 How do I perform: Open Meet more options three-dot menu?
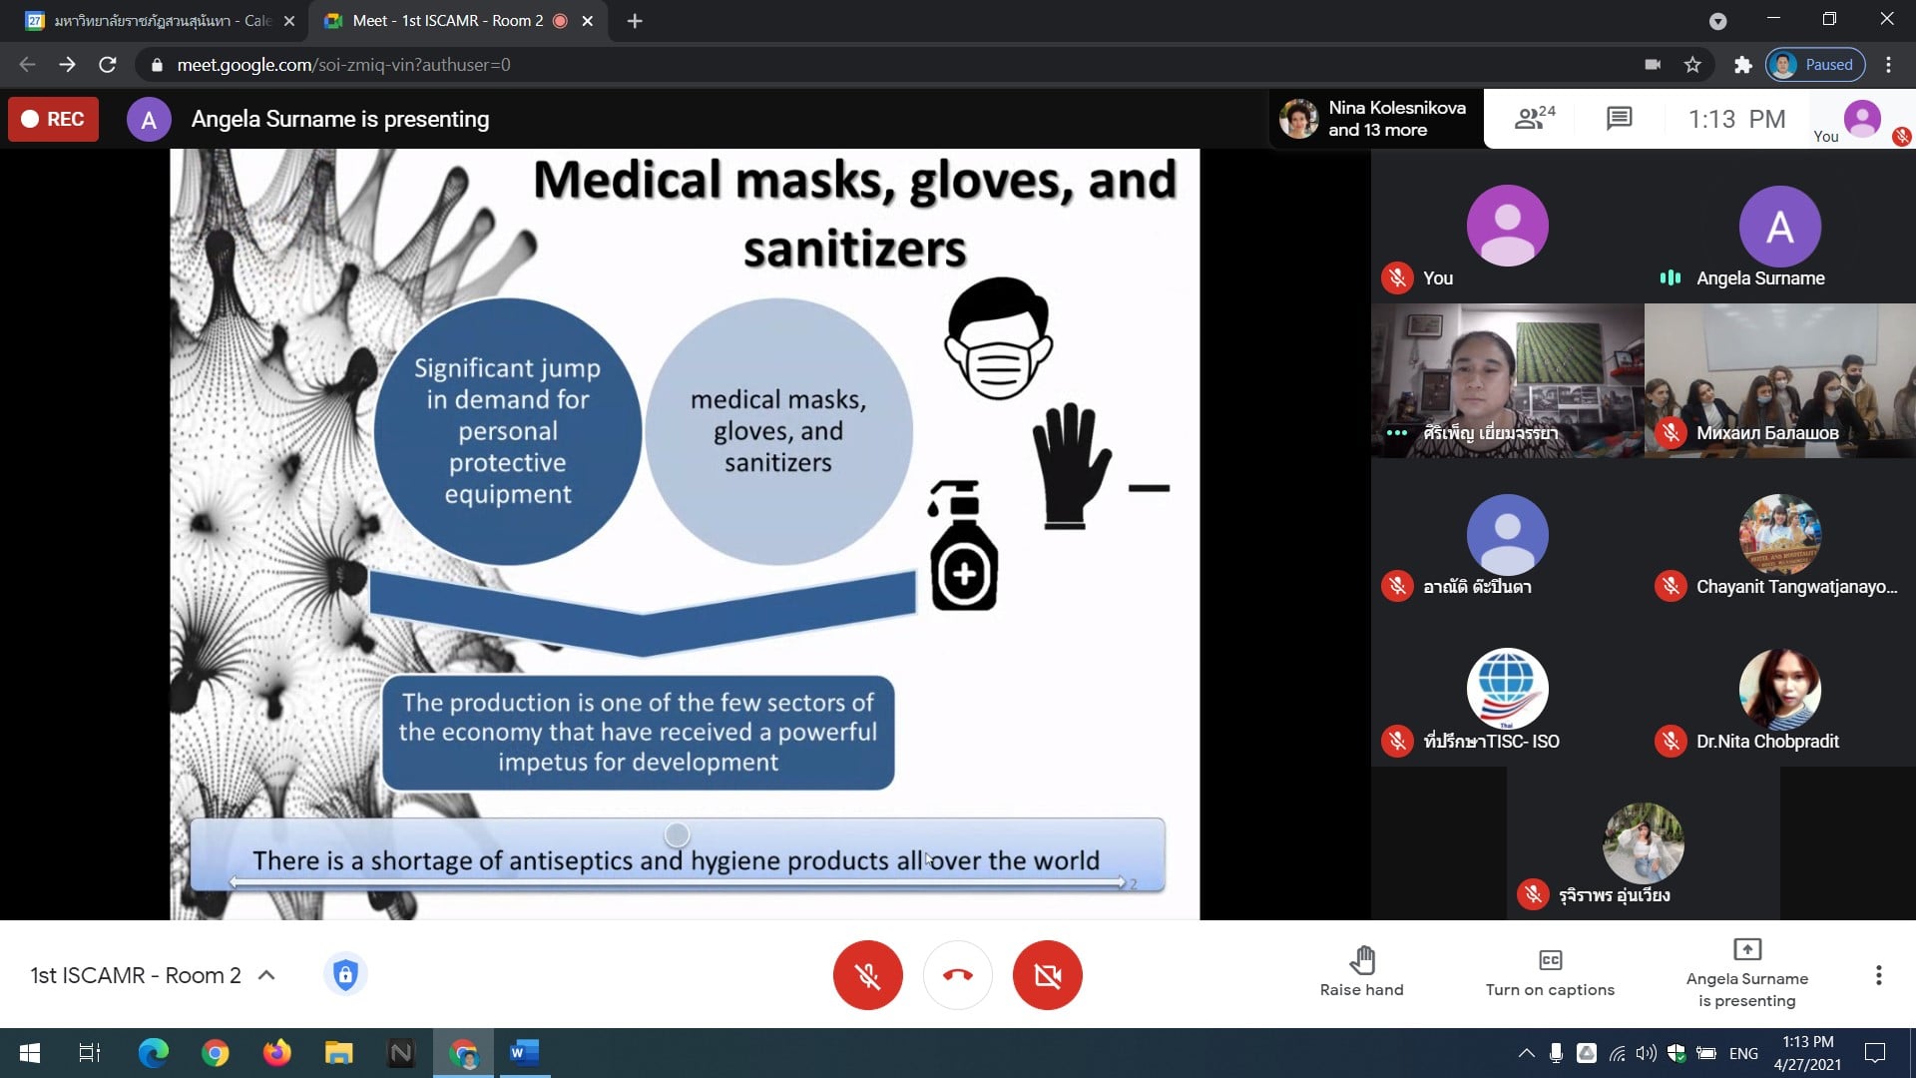point(1878,975)
